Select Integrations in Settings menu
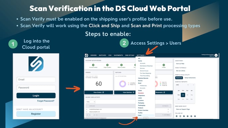The width and height of the screenshot is (228, 128). pyautogui.click(x=141, y=96)
